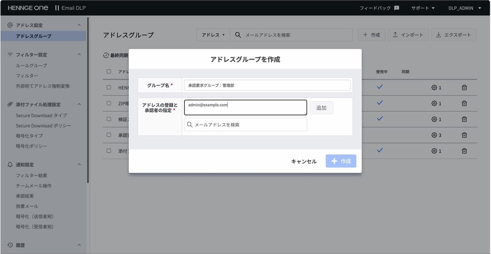Select アドレスグループ in the sidebar

coord(43,36)
